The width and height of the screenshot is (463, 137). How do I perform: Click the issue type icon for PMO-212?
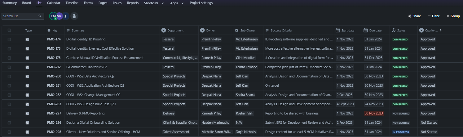coord(27,67)
